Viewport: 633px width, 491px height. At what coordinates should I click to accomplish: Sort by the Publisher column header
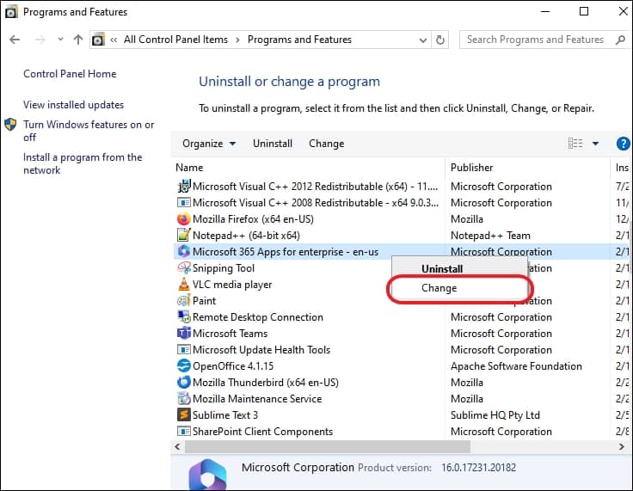pyautogui.click(x=471, y=168)
